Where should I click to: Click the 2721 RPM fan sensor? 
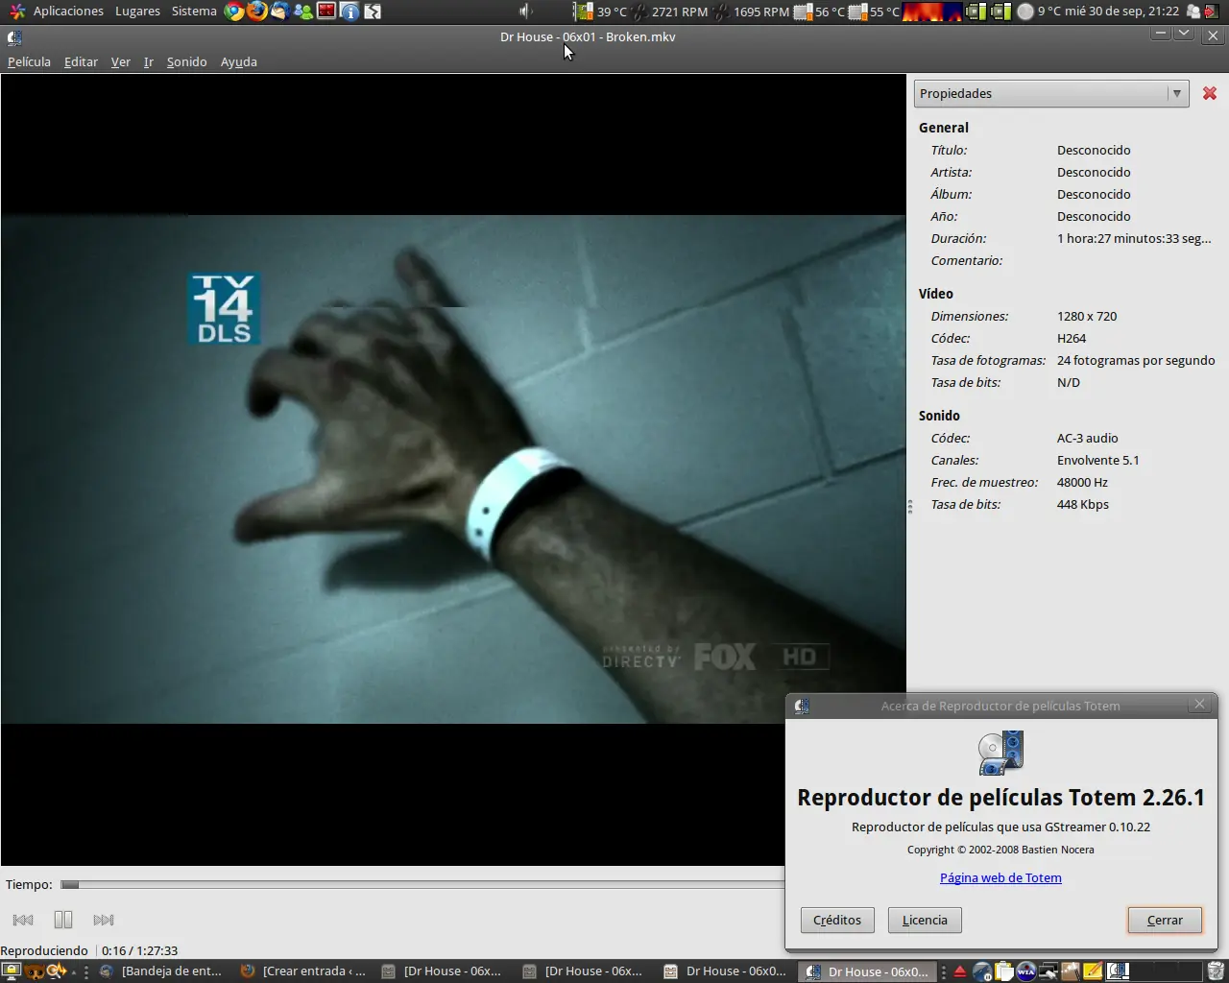[x=670, y=12]
